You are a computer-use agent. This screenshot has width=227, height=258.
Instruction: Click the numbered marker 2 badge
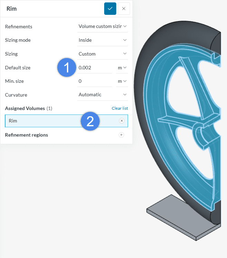90,121
